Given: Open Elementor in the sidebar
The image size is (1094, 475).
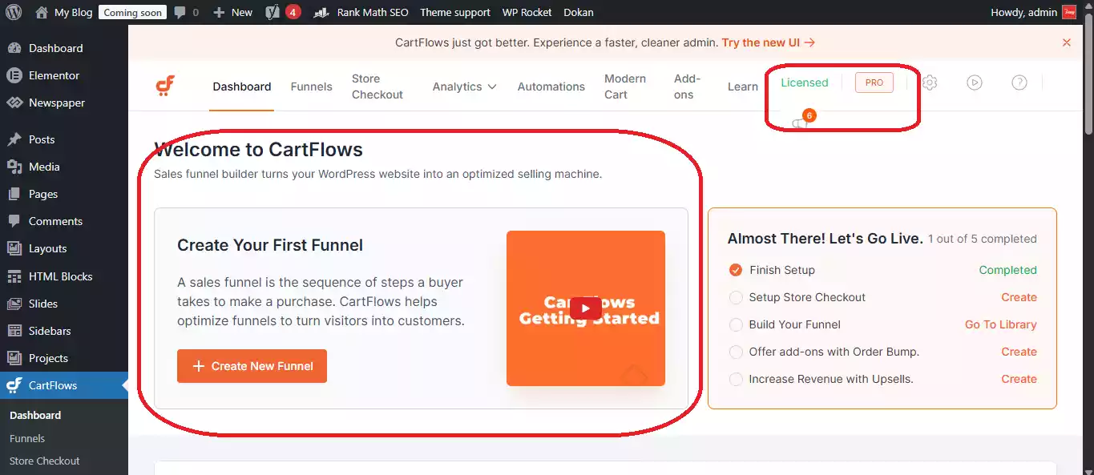Looking at the screenshot, I should point(54,75).
